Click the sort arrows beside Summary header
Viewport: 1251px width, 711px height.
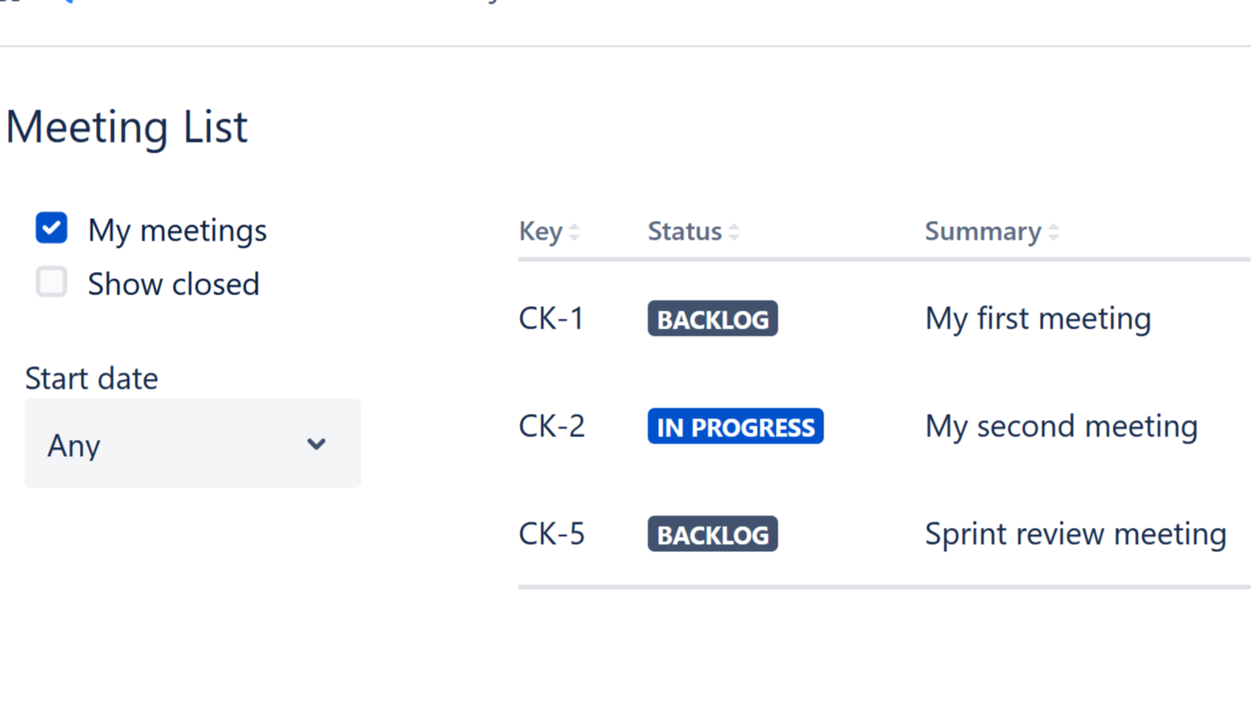pyautogui.click(x=1053, y=232)
